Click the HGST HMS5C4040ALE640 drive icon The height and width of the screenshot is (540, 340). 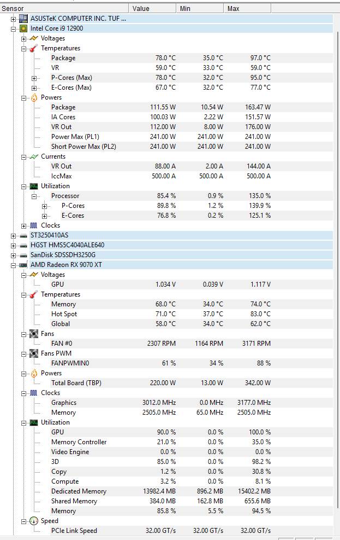tap(23, 245)
